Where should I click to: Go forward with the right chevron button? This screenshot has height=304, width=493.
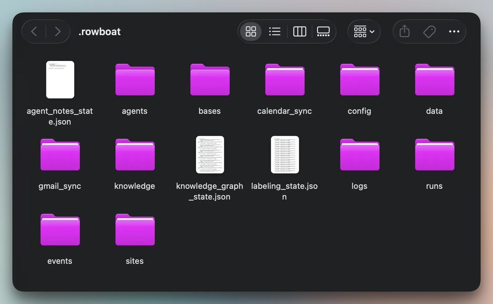click(58, 32)
